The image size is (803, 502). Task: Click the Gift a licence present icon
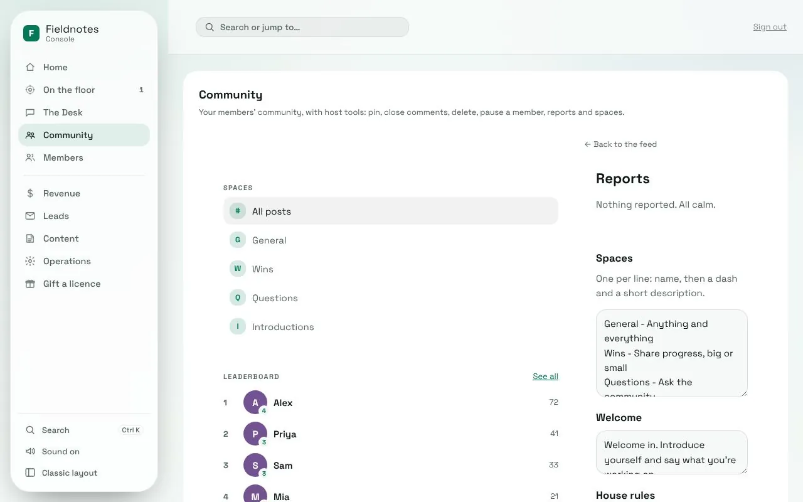pyautogui.click(x=30, y=284)
